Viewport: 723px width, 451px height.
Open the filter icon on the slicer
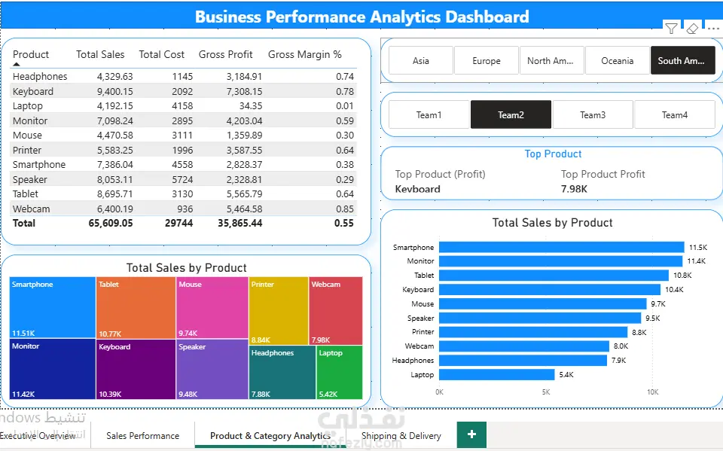671,29
